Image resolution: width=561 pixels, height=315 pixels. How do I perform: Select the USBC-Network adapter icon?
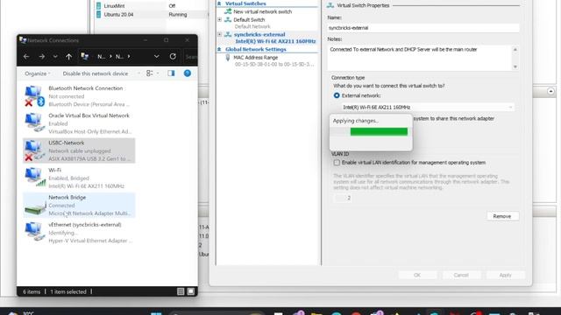[34, 150]
